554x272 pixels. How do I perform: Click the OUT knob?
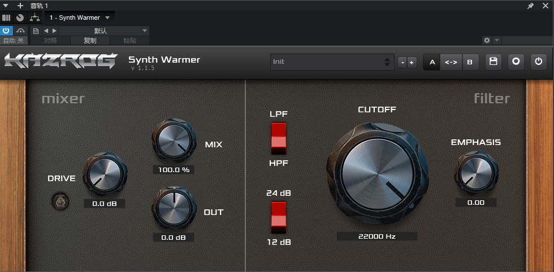[x=174, y=208]
